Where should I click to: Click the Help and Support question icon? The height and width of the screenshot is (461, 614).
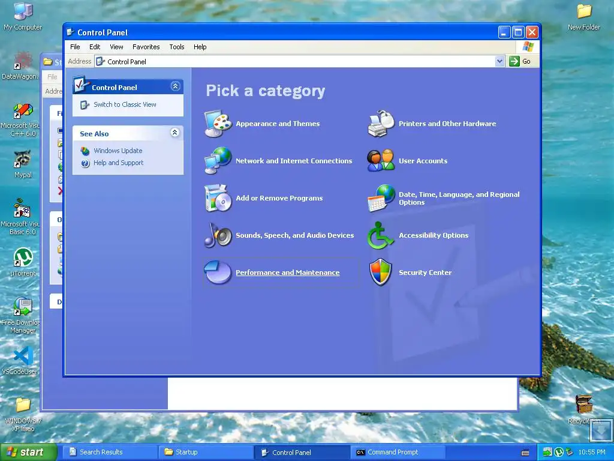click(85, 163)
